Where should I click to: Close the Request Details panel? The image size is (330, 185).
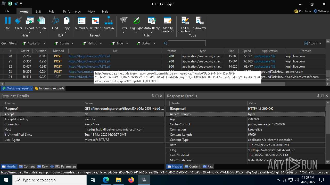pos(161,96)
